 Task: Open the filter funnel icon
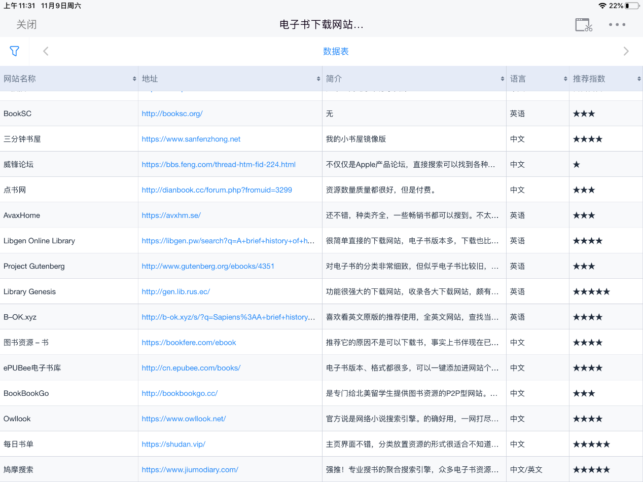pyautogui.click(x=14, y=51)
